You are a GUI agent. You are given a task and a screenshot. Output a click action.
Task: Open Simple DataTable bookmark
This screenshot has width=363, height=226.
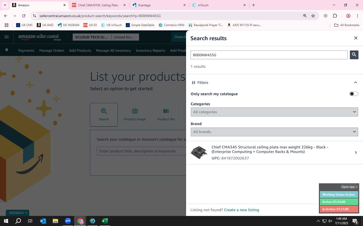coord(140,25)
